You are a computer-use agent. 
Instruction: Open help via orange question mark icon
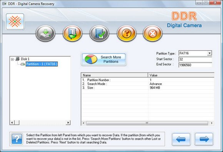tap(126, 33)
